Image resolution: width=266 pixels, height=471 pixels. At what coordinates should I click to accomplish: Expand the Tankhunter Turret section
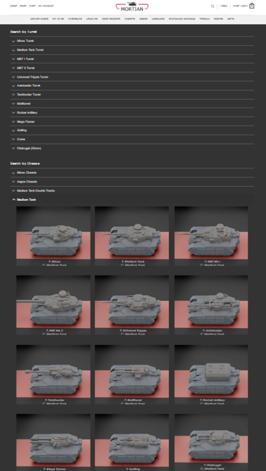coord(132,95)
